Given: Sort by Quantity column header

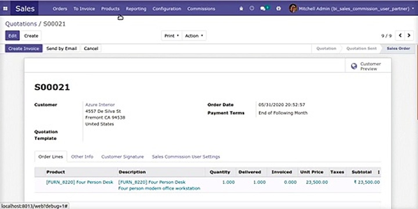Looking at the screenshot, I should click(220, 172).
